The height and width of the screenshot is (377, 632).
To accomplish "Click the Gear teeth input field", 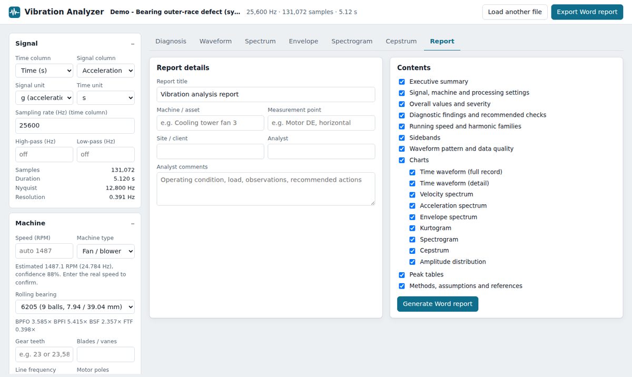I will pos(44,354).
